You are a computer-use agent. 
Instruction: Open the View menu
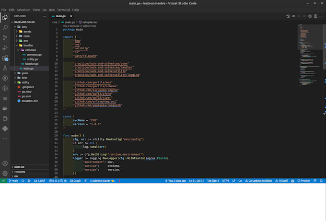(36, 10)
